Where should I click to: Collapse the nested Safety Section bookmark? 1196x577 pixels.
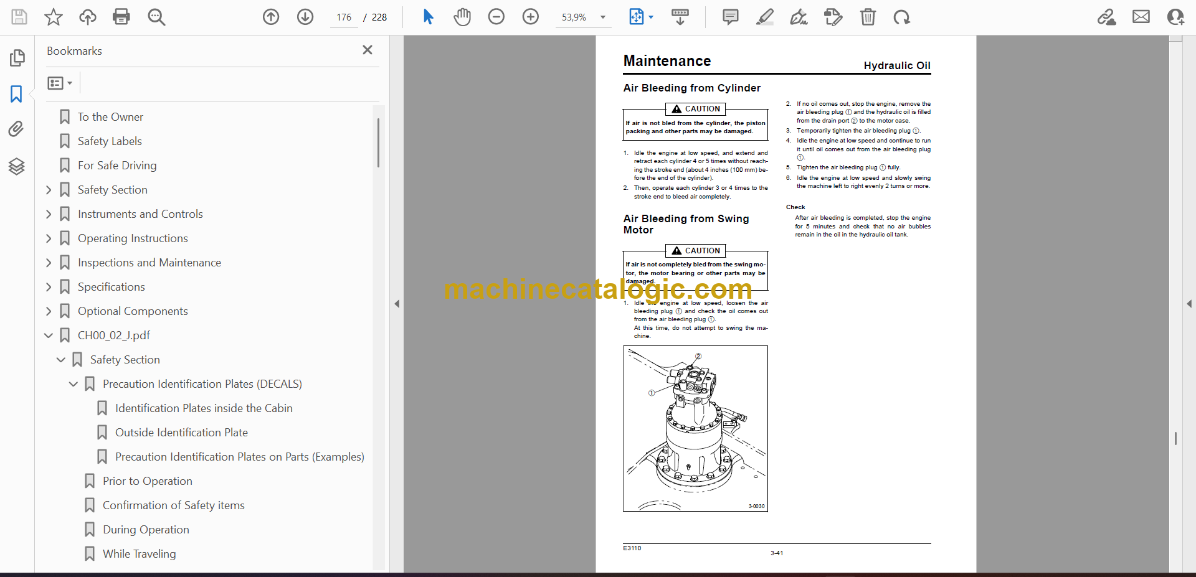(x=61, y=360)
